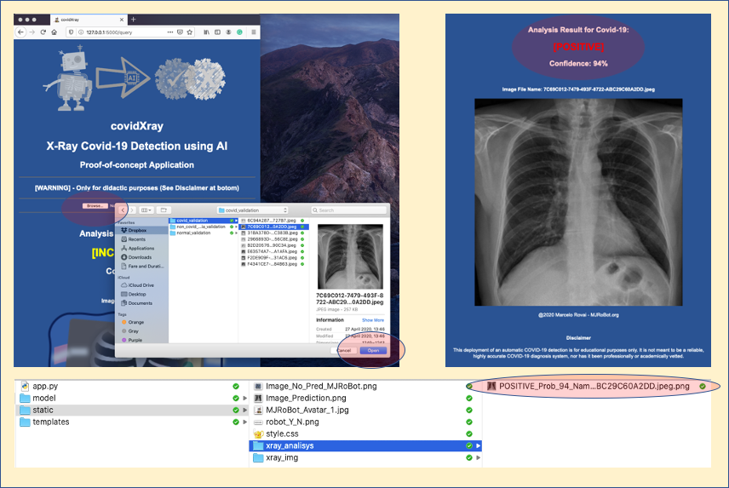Reload the covidXray page
Viewport: 729px width, 488px height.
(x=43, y=32)
